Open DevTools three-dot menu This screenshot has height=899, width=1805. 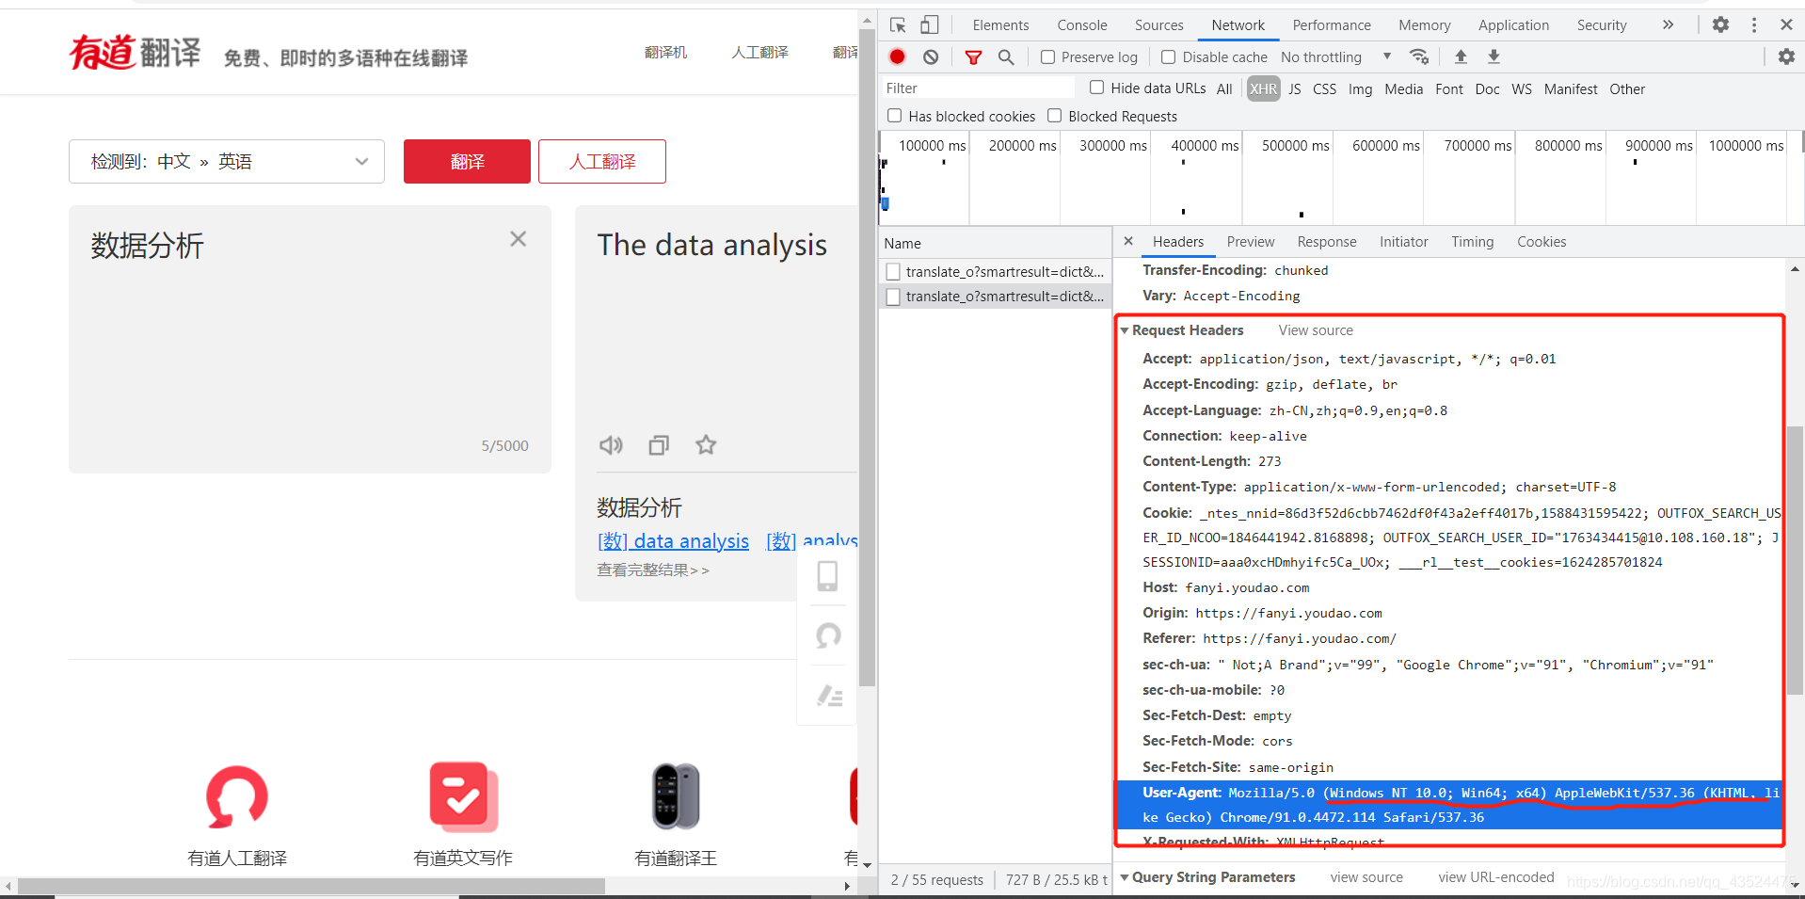tap(1754, 25)
